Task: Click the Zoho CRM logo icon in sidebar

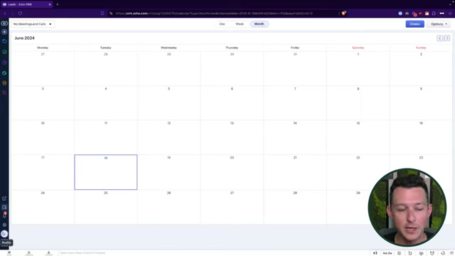Action: [4, 23]
